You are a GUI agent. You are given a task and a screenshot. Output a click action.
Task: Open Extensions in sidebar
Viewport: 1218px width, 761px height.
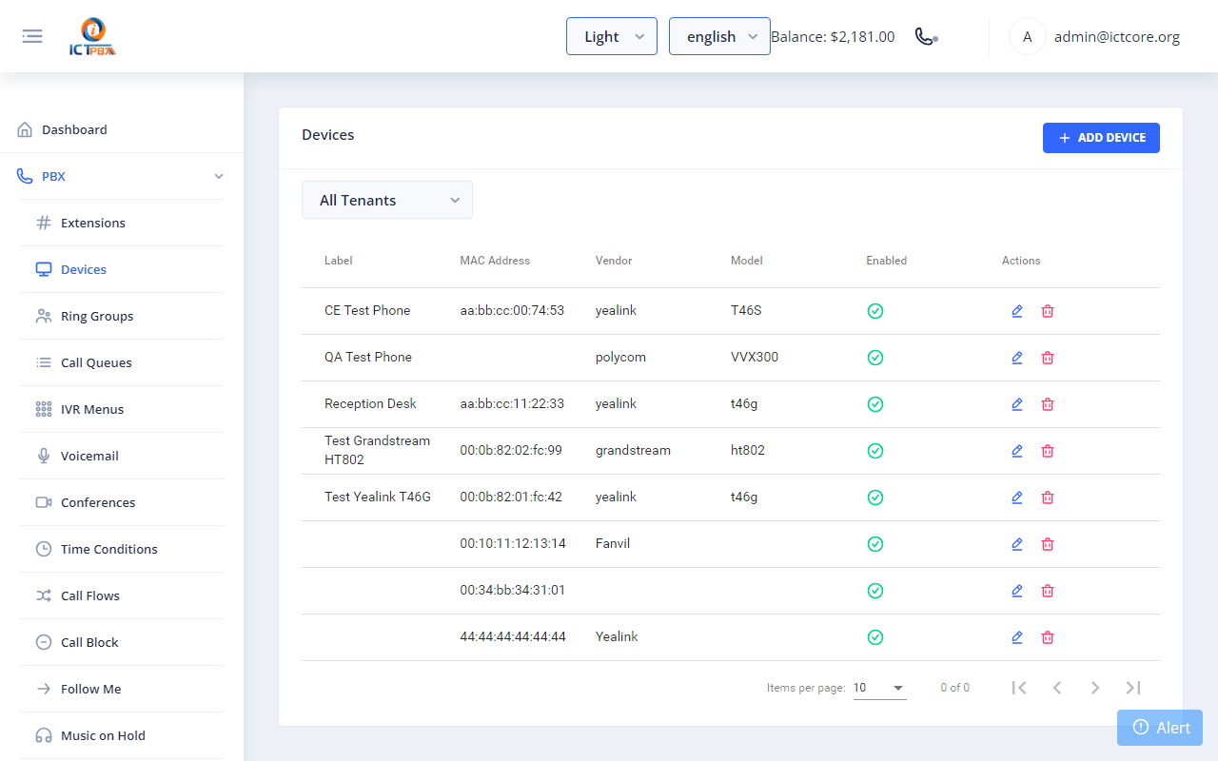point(122,223)
